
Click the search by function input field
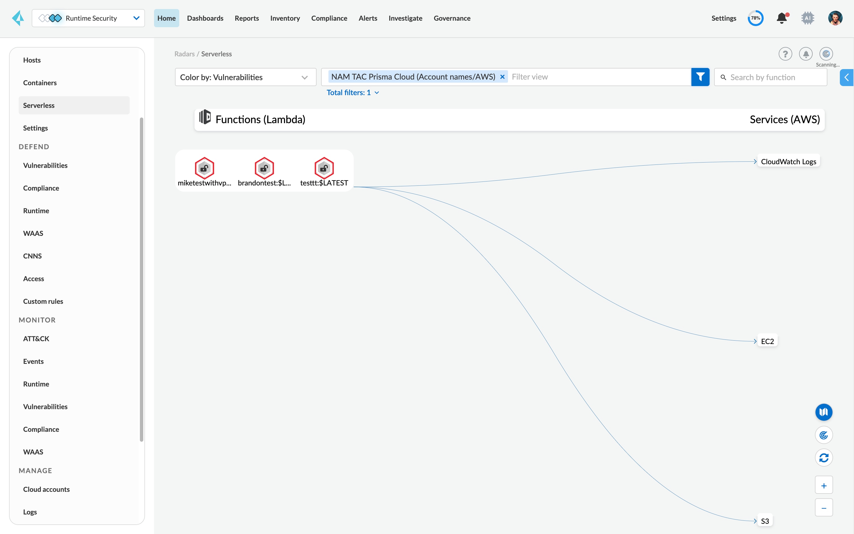[773, 77]
